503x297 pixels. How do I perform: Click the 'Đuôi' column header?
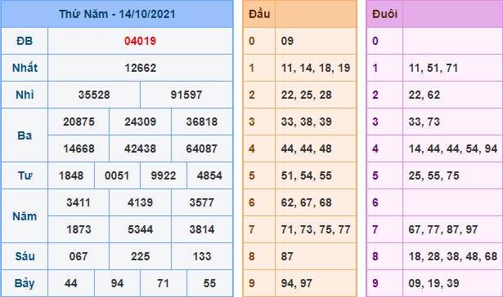(384, 14)
